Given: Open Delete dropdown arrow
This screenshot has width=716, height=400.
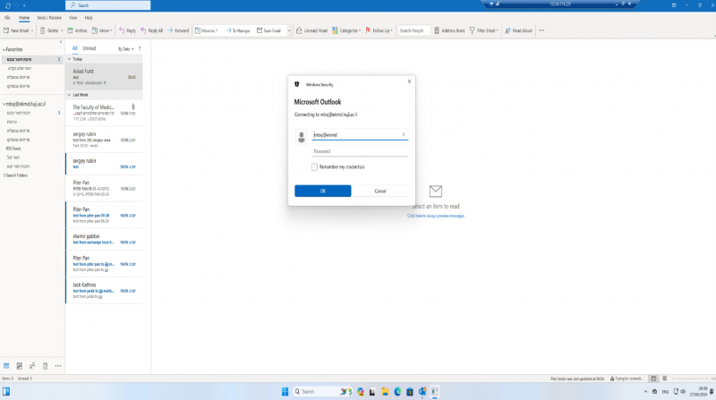Looking at the screenshot, I should pos(62,30).
